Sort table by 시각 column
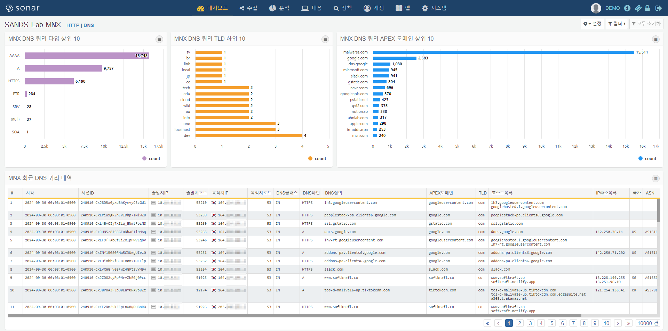 50,193
